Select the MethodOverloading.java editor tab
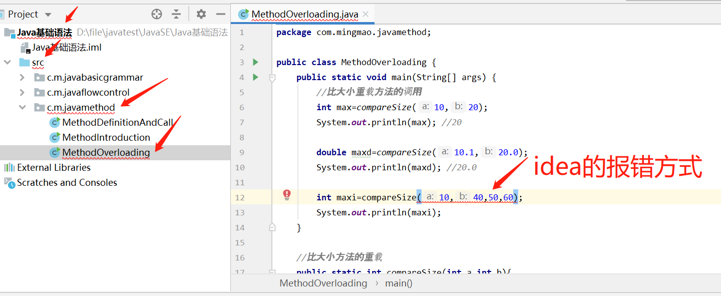 point(304,14)
